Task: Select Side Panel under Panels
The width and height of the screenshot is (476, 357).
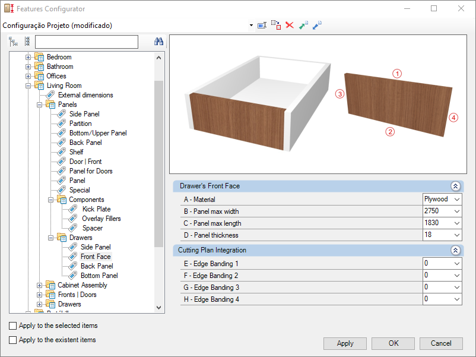Action: (84, 114)
